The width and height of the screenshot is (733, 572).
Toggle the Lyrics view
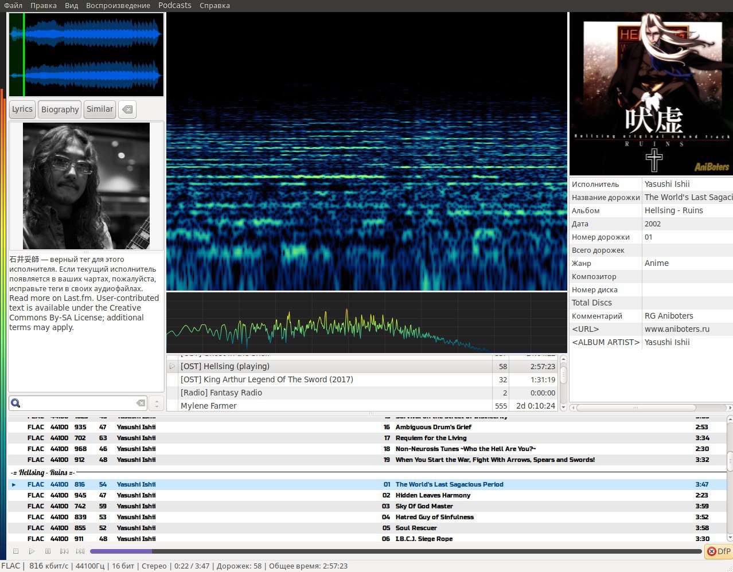pos(22,109)
